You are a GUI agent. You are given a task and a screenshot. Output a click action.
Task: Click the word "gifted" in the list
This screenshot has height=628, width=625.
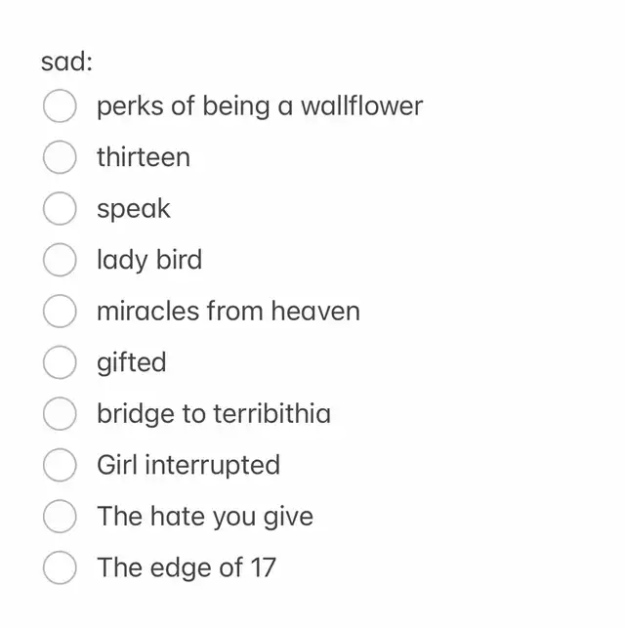click(x=131, y=362)
